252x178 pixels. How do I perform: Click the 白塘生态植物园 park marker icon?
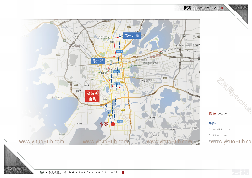(x=144, y=63)
